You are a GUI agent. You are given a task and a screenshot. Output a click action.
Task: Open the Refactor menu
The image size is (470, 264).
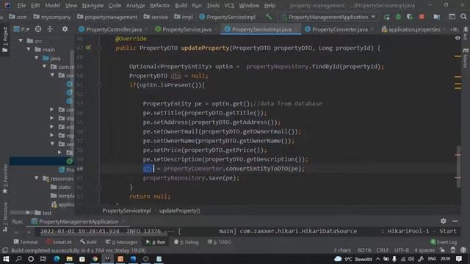point(160,5)
